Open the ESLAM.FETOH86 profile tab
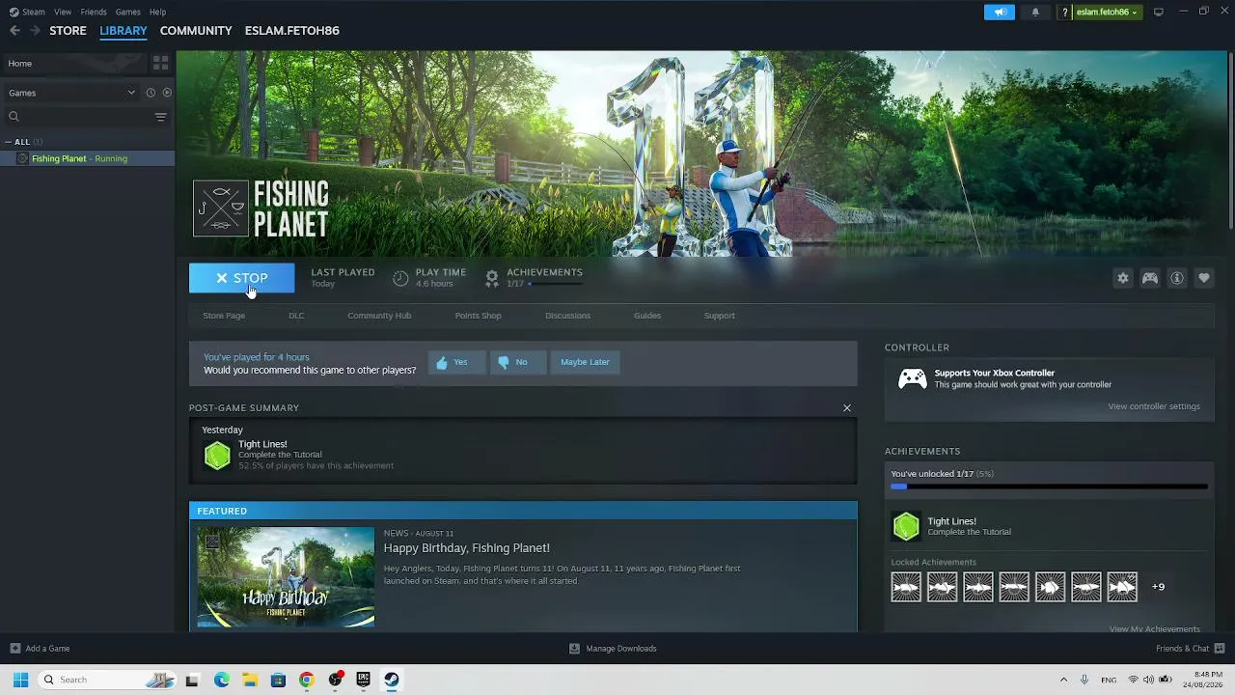Viewport: 1235px width, 695px height. [292, 31]
